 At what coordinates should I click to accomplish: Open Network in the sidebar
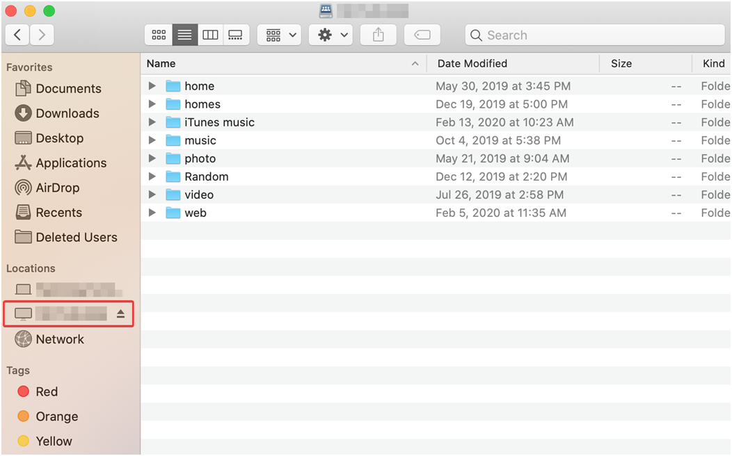pyautogui.click(x=49, y=339)
